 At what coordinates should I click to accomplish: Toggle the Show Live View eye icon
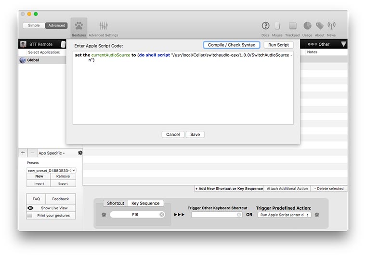pyautogui.click(x=30, y=208)
